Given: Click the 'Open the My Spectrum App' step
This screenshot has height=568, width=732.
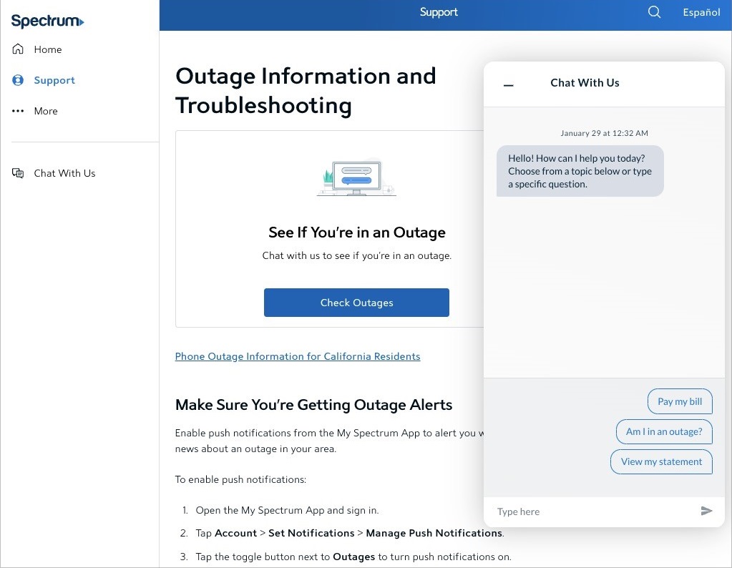Looking at the screenshot, I should coord(287,510).
